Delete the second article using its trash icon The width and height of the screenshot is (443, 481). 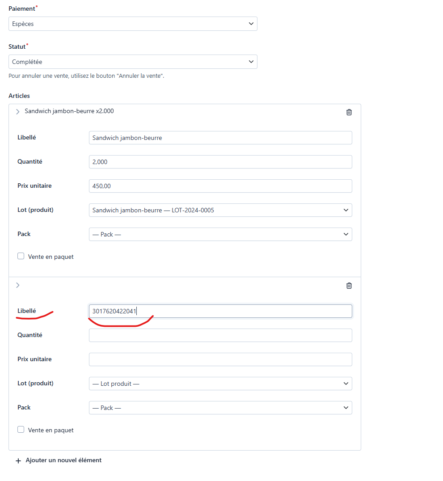349,286
